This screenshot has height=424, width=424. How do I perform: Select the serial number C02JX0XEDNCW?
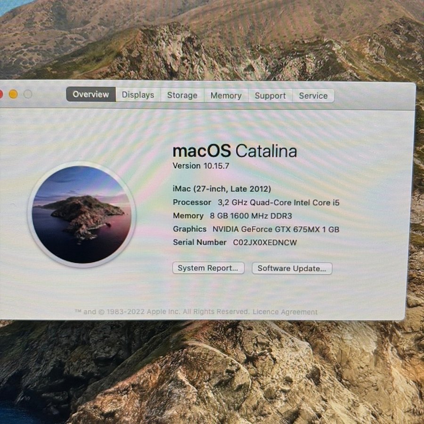[265, 243]
